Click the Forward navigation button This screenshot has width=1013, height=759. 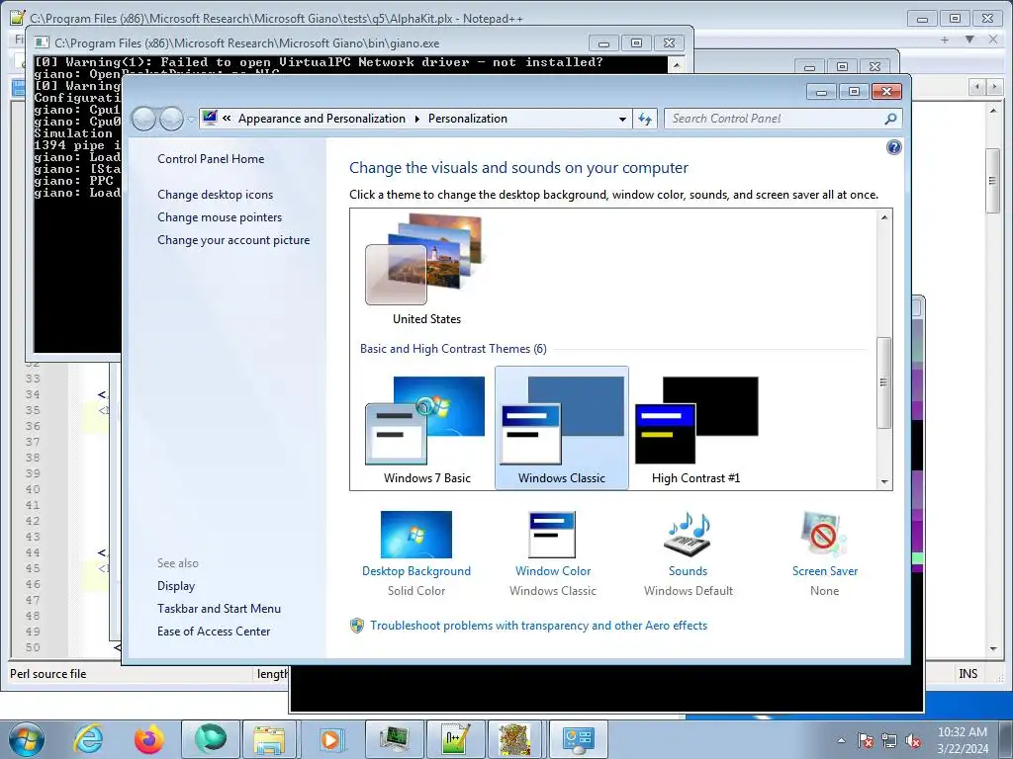171,119
